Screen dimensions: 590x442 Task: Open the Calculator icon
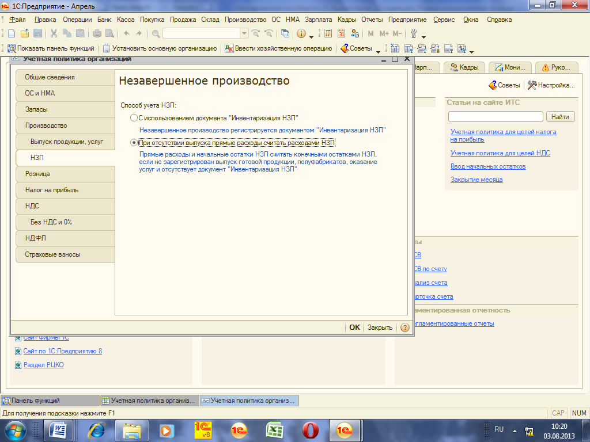328,33
